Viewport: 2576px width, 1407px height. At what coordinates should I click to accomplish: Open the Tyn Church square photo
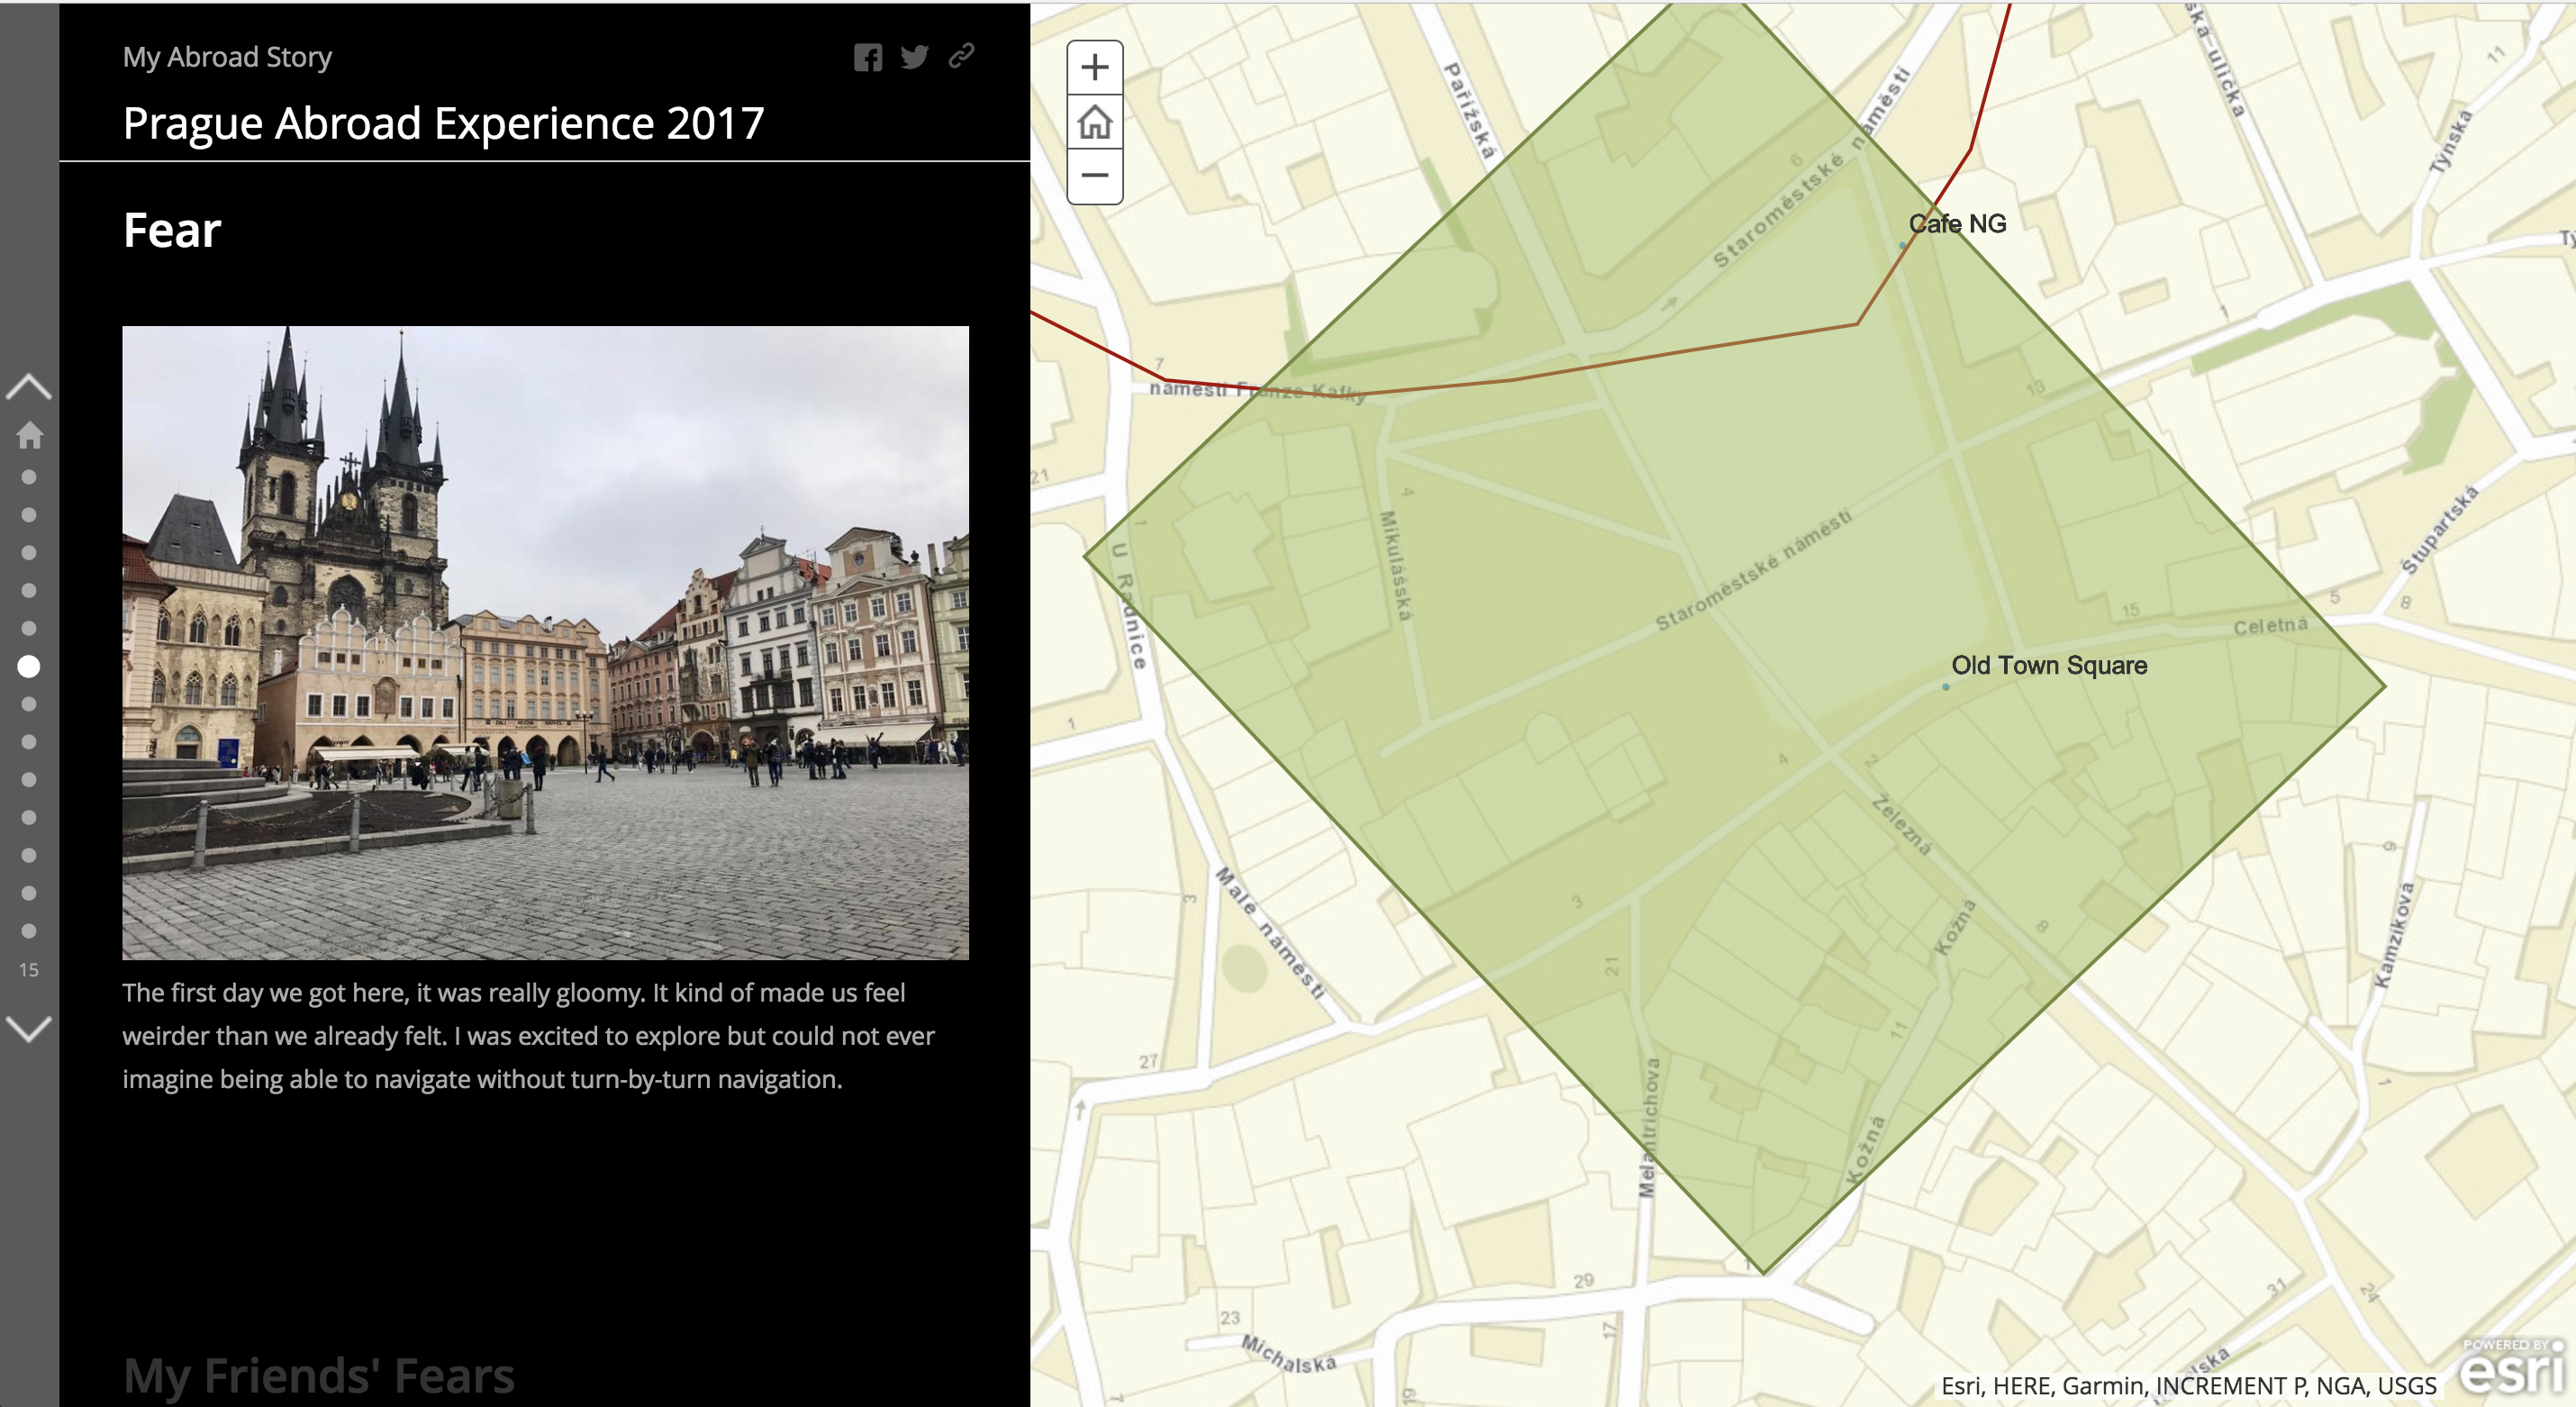[545, 642]
